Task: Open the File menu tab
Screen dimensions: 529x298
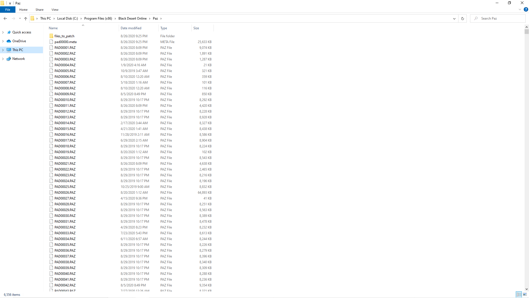Action: click(8, 10)
